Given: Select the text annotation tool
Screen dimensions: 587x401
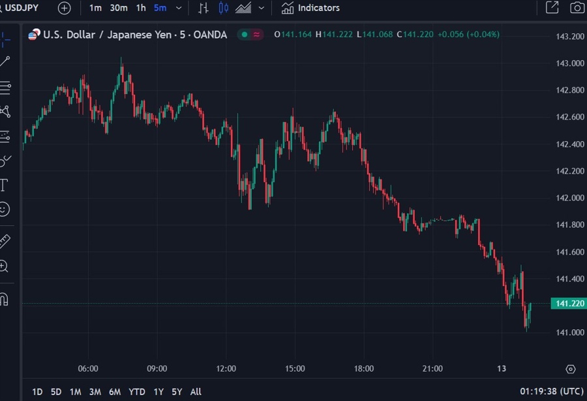Looking at the screenshot, I should pyautogui.click(x=4, y=185).
